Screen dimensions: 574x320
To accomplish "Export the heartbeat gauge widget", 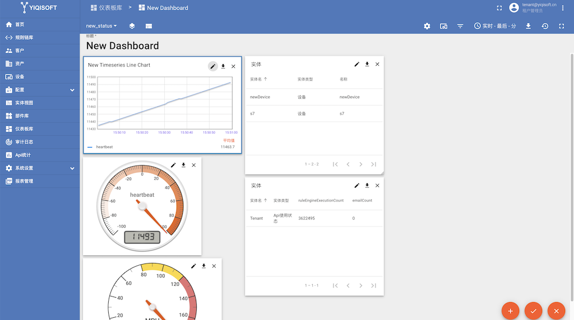I will click(x=183, y=165).
